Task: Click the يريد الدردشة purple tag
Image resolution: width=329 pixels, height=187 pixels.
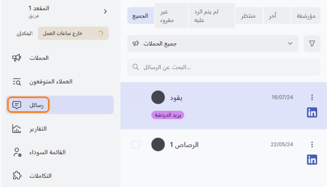Action: (x=167, y=115)
